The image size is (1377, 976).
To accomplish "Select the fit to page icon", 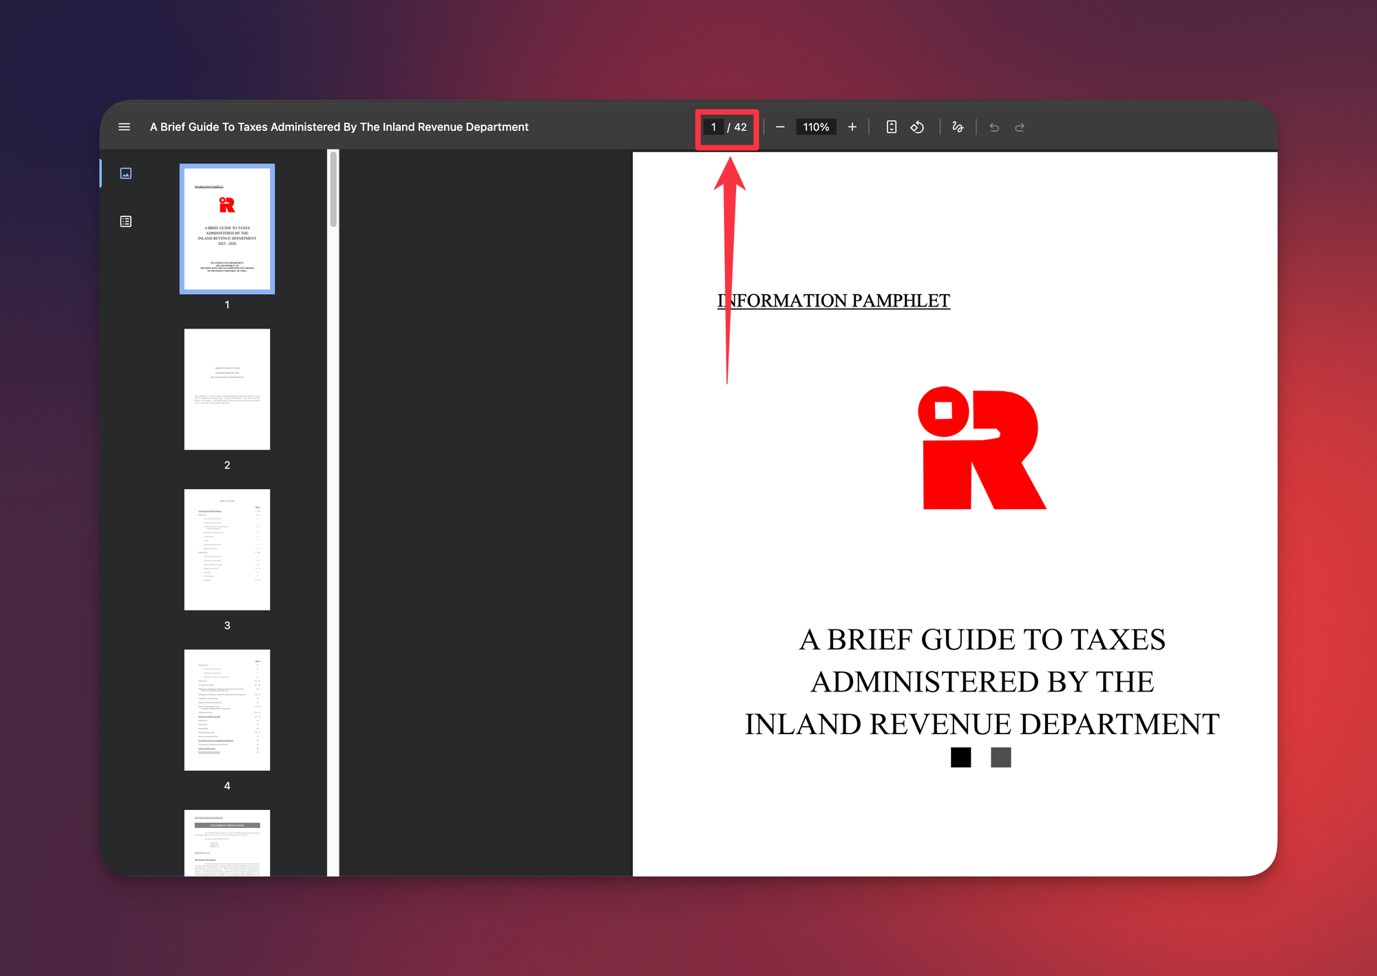I will click(x=892, y=127).
